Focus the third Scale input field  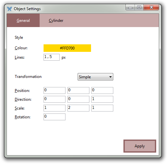(102, 108)
